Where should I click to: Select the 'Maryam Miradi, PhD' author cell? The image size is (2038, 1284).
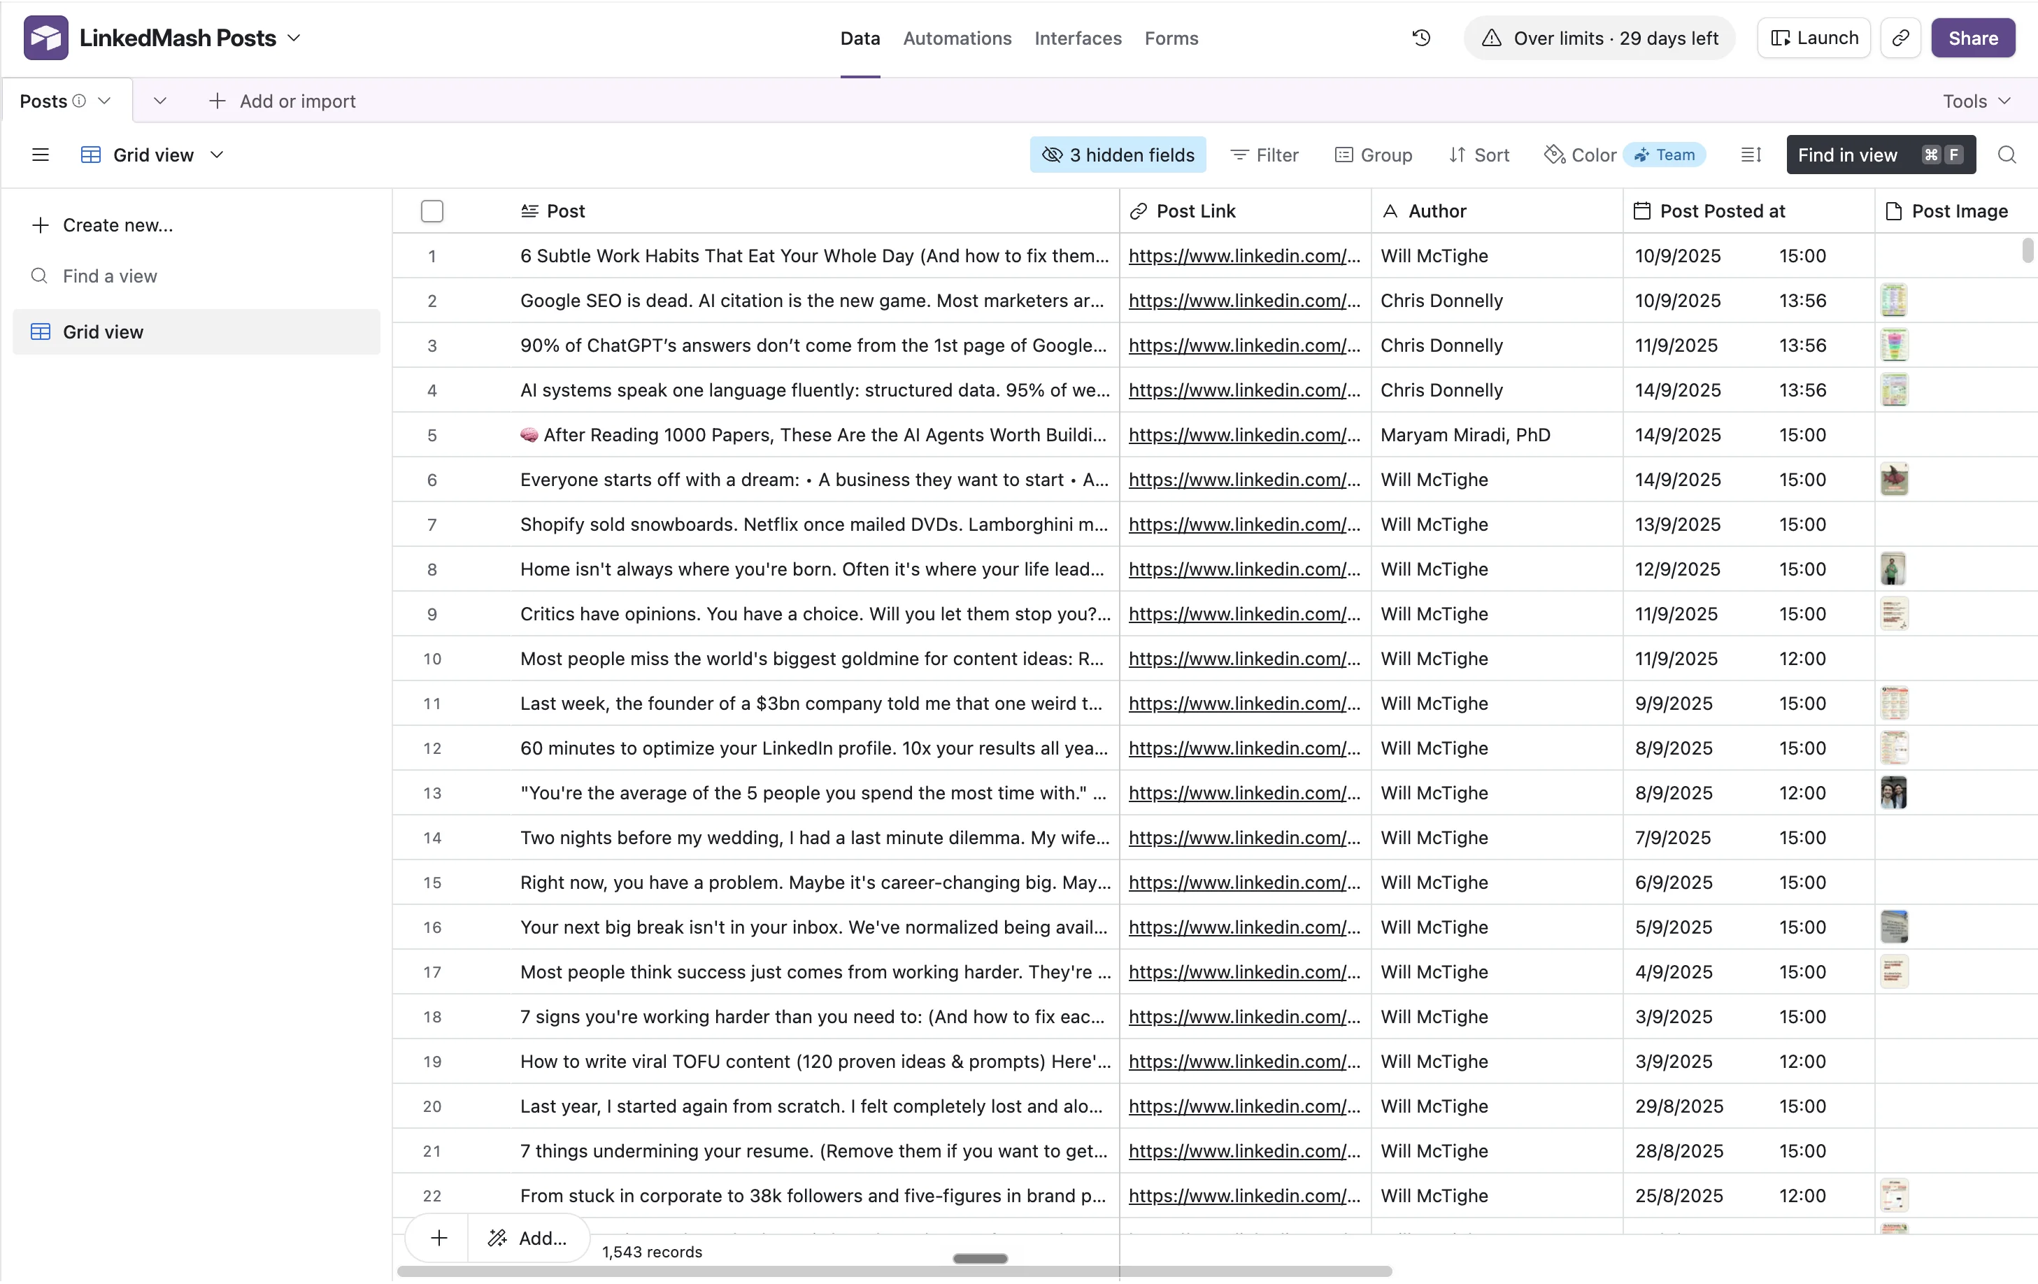1497,435
